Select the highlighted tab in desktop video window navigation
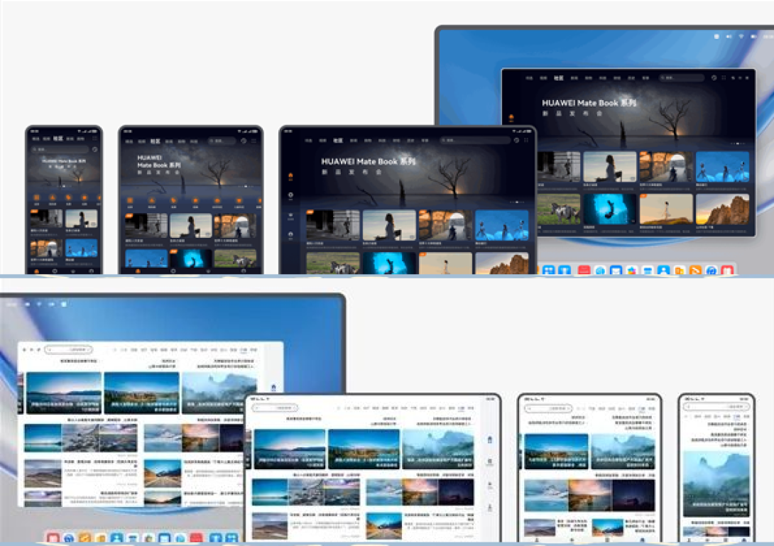 point(557,77)
